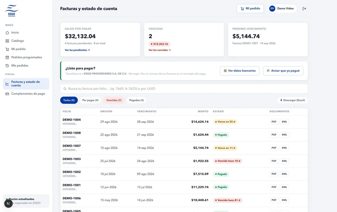The height and width of the screenshot is (212, 337).
Task: Download PDF for invoice DEMO-1001
Action: click(274, 187)
